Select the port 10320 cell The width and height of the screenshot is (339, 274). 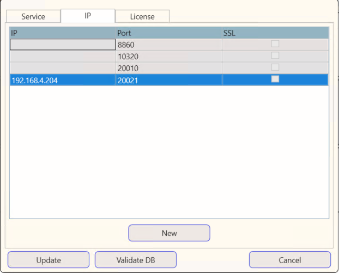click(168, 57)
